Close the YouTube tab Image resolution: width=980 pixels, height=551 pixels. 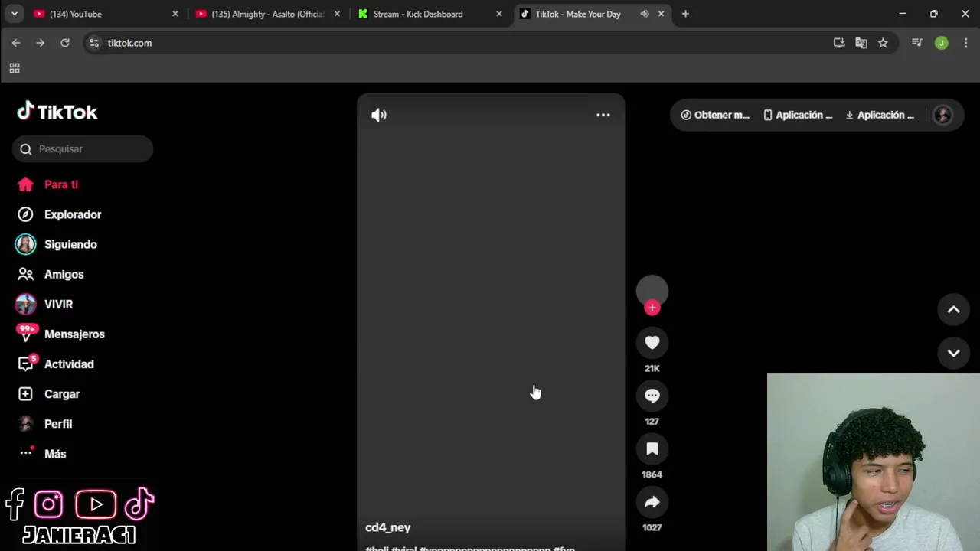pos(175,14)
